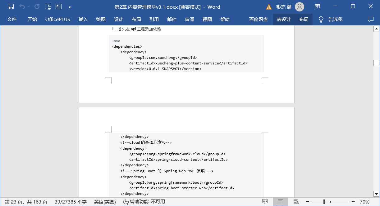Click the language indicator 英语(美国)

coord(105,202)
